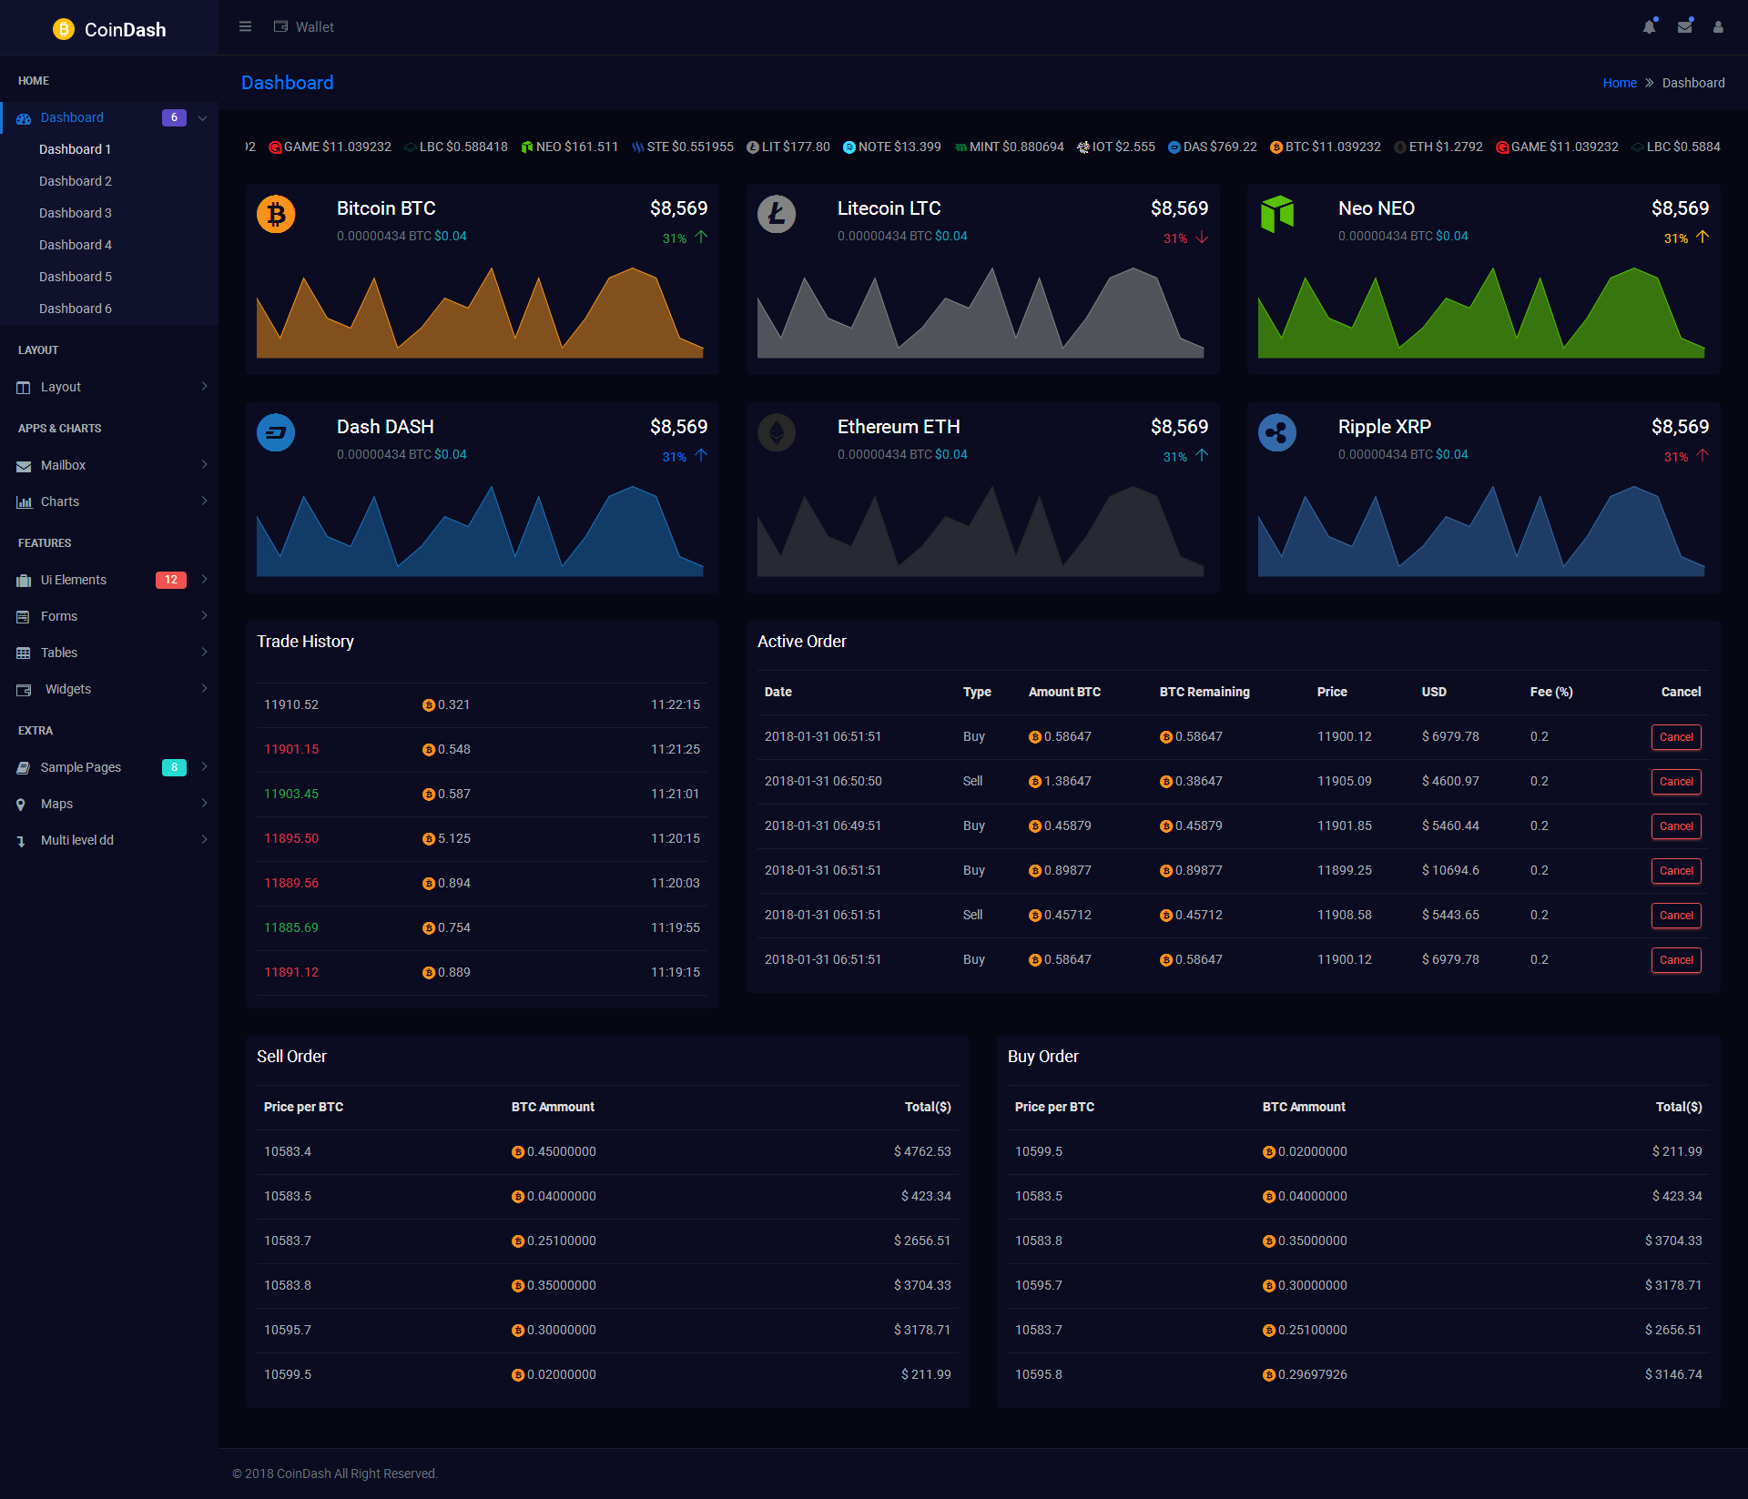Click the Litecoin card red down-arrow trend icon
Screen dimensions: 1748x1499
[x=1202, y=237]
